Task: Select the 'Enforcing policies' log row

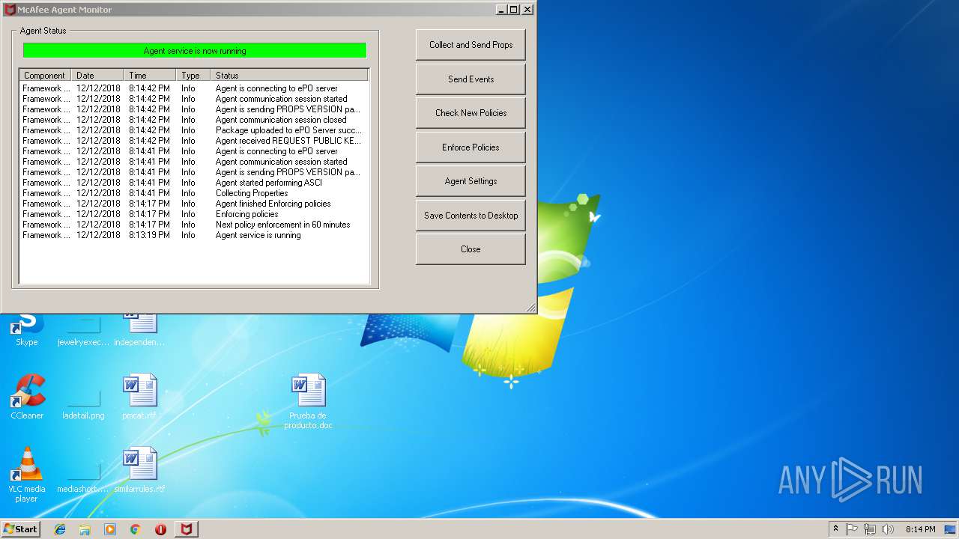Action: [x=194, y=214]
